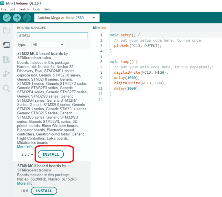Open the board selector Arduino Mega dropdown

click(x=67, y=18)
